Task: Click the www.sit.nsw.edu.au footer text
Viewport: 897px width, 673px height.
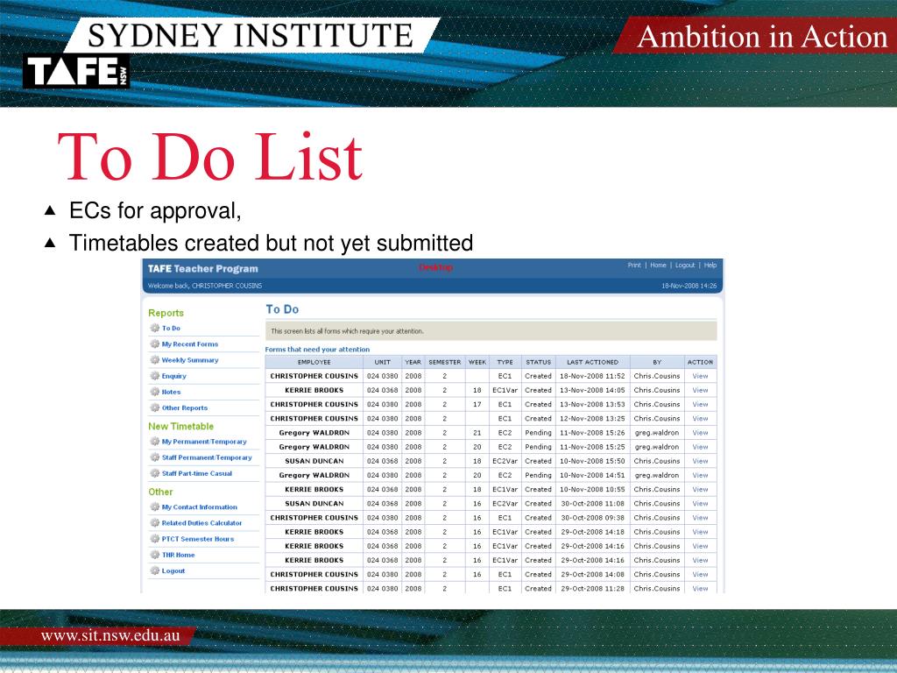Action: (x=110, y=636)
